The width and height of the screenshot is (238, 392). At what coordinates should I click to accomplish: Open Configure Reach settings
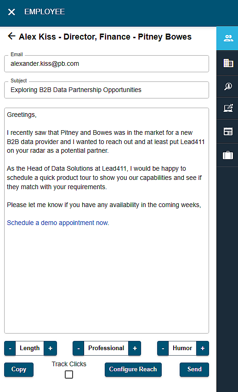tap(133, 369)
